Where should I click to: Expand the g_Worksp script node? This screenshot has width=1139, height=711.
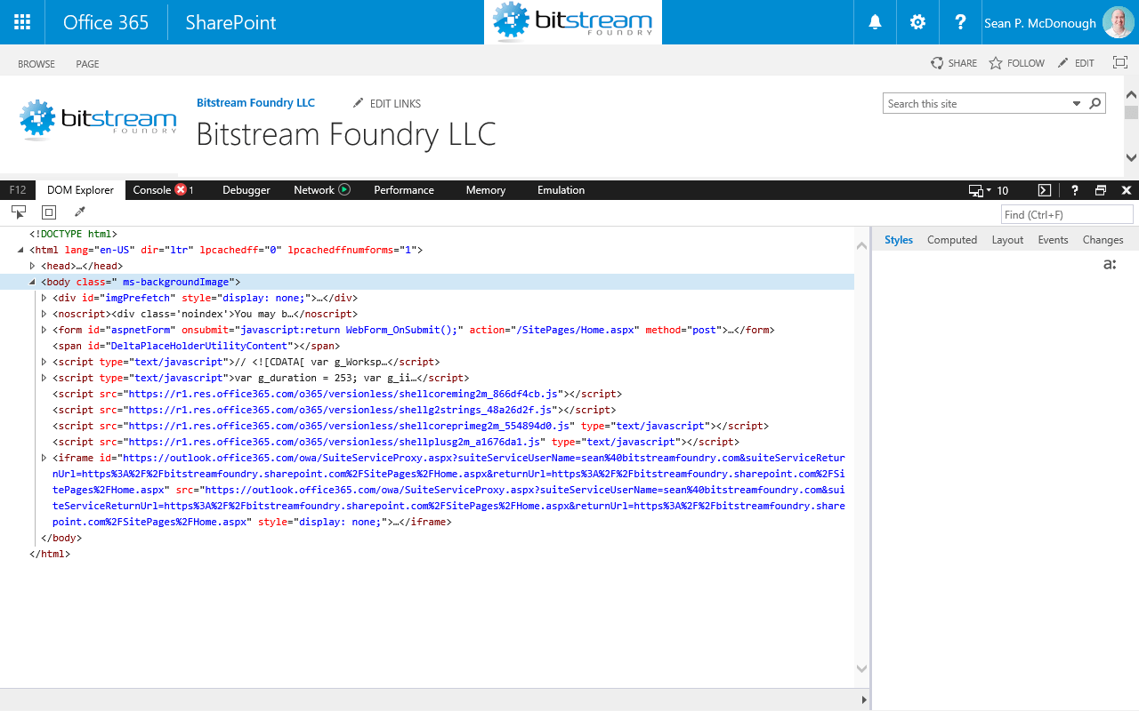(x=44, y=362)
